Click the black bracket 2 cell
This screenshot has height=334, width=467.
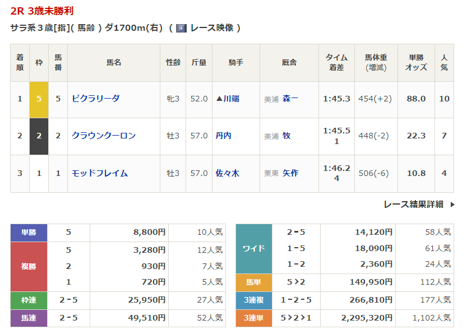click(x=39, y=136)
